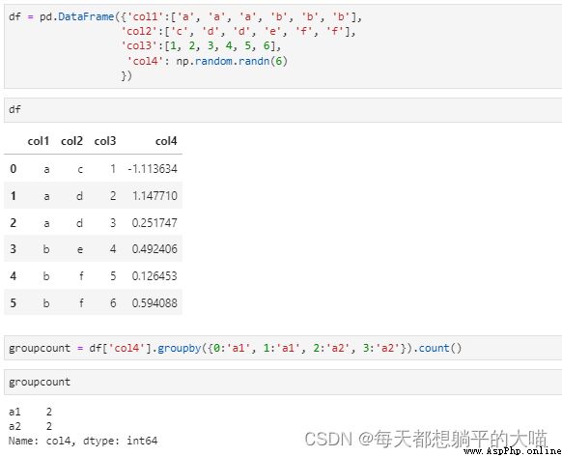Select the col4 column header

pyautogui.click(x=166, y=141)
